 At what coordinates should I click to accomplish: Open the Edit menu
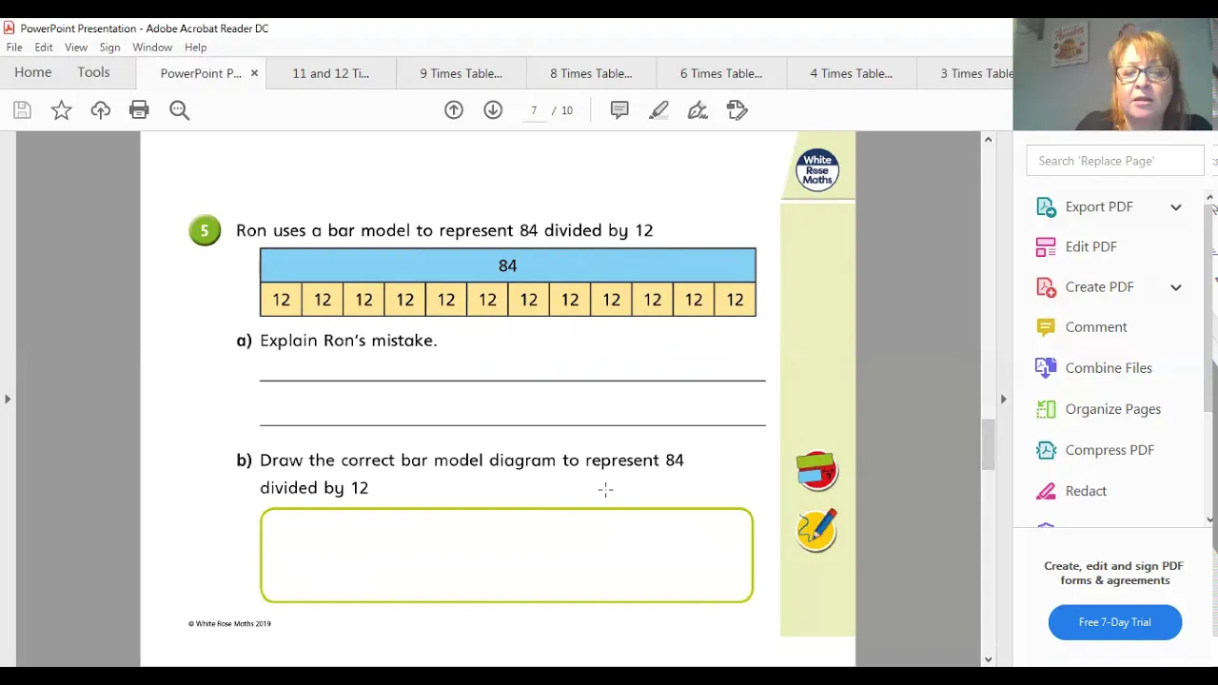[44, 48]
